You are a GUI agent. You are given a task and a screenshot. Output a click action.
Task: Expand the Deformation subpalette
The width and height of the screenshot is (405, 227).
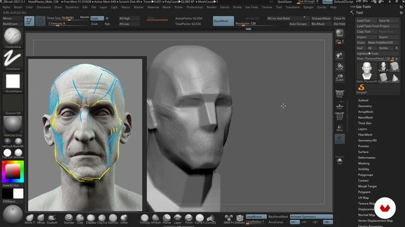(x=366, y=158)
